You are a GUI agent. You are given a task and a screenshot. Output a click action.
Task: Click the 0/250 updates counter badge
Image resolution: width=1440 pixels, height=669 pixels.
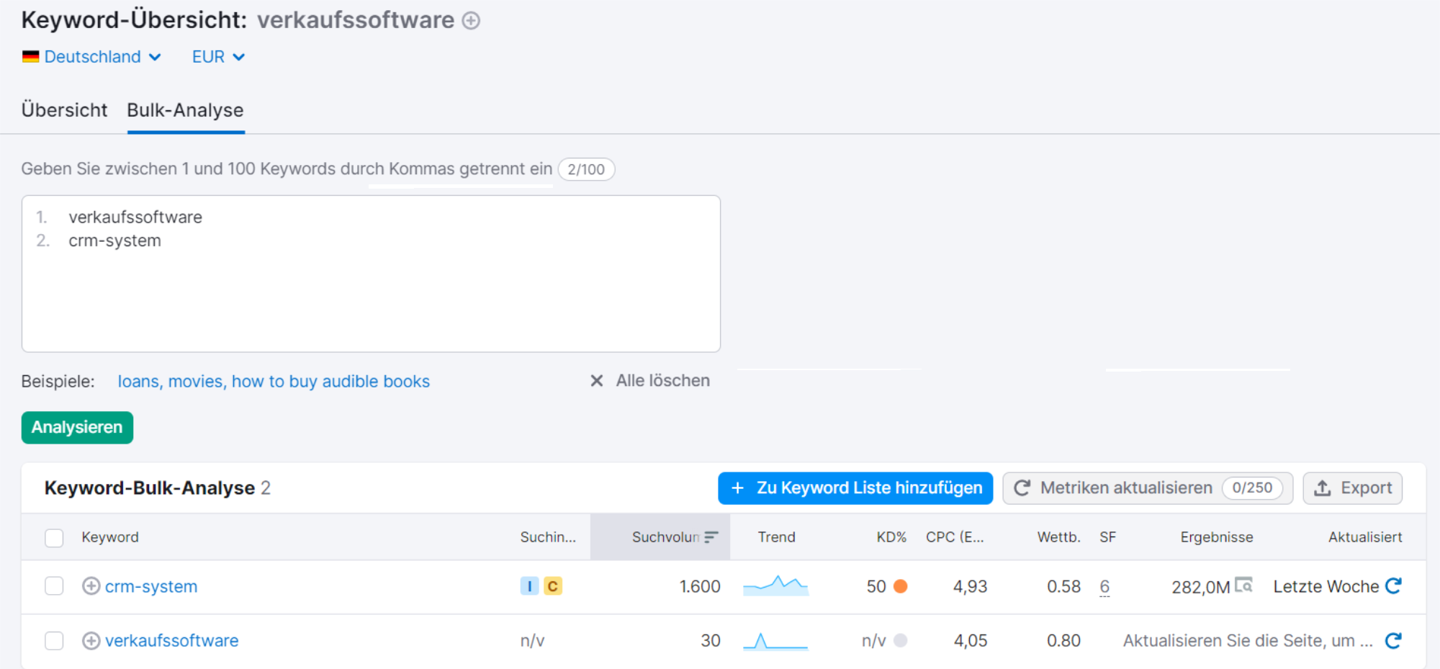pyautogui.click(x=1252, y=488)
